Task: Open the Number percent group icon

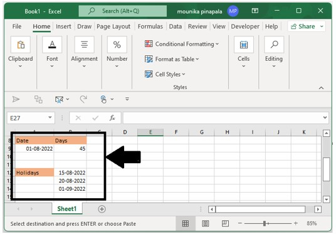Action: tap(117, 45)
